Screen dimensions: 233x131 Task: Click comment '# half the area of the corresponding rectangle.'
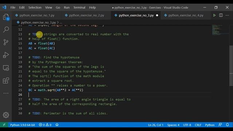(73, 104)
